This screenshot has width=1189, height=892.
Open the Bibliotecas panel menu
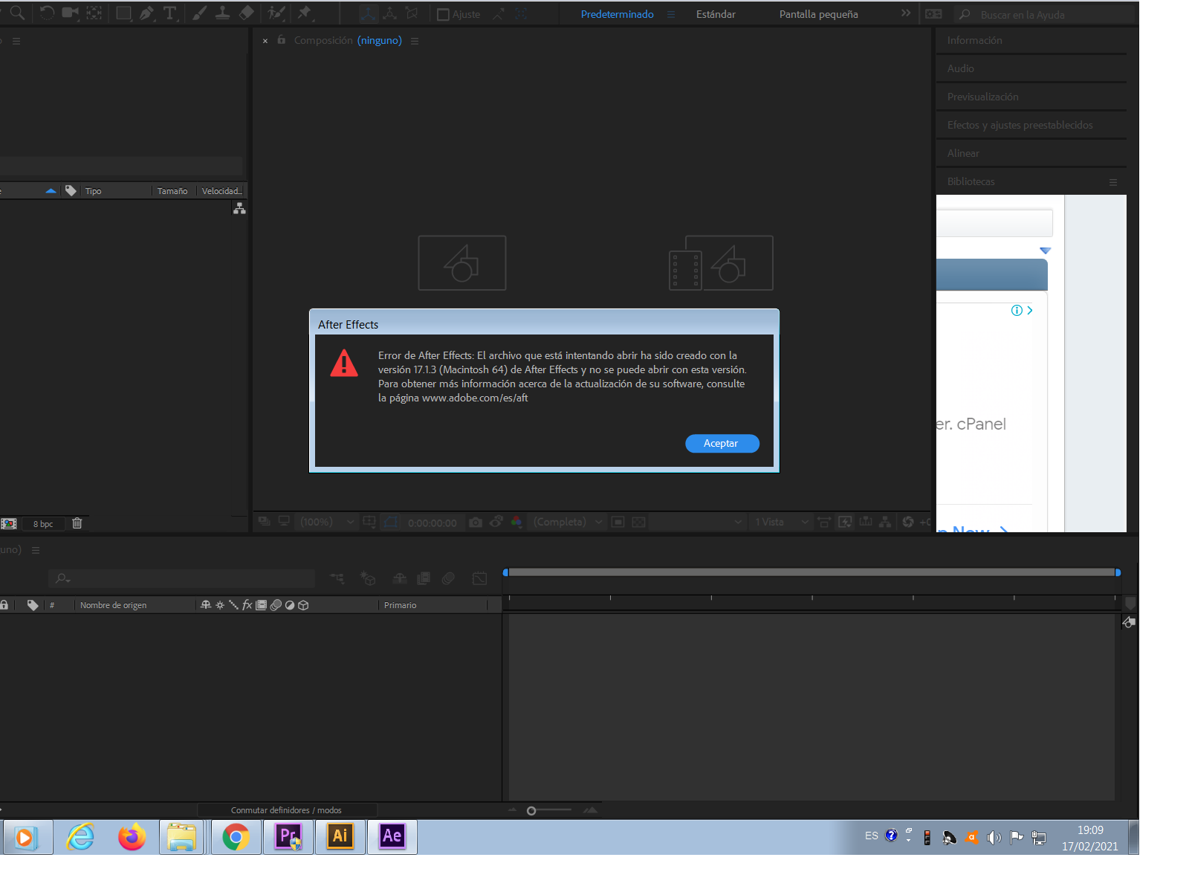coord(1113,182)
